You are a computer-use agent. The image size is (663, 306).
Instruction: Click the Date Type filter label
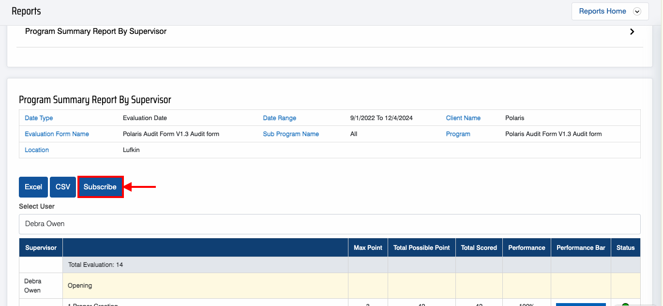point(39,118)
